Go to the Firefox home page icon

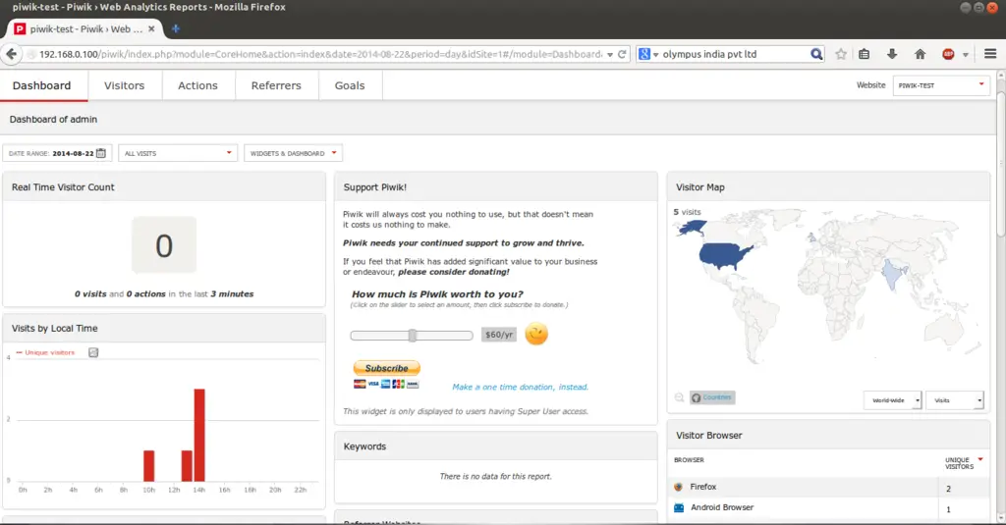click(920, 55)
